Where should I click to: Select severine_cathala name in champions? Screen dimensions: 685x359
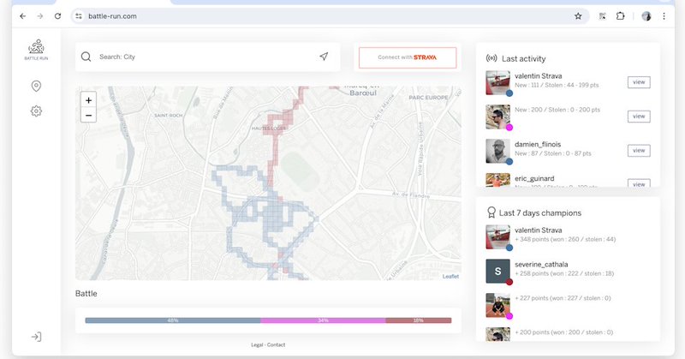[x=541, y=264]
